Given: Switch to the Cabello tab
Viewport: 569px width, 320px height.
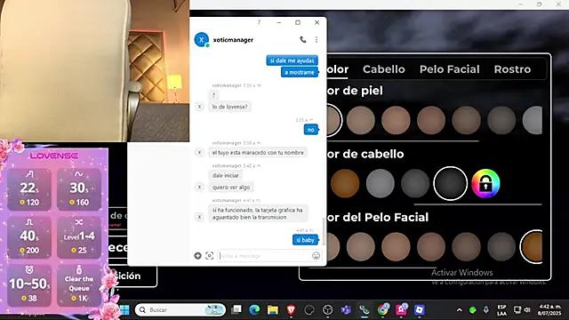Looking at the screenshot, I should (x=383, y=69).
